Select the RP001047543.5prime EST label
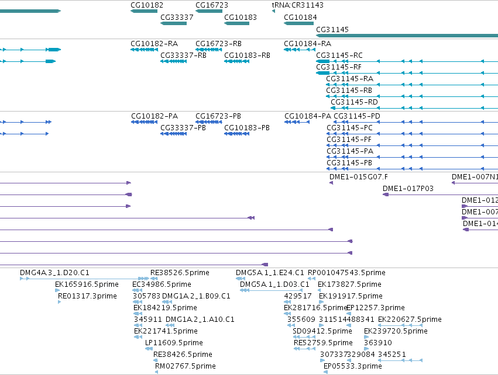The height and width of the screenshot is (375, 498). pyautogui.click(x=346, y=273)
